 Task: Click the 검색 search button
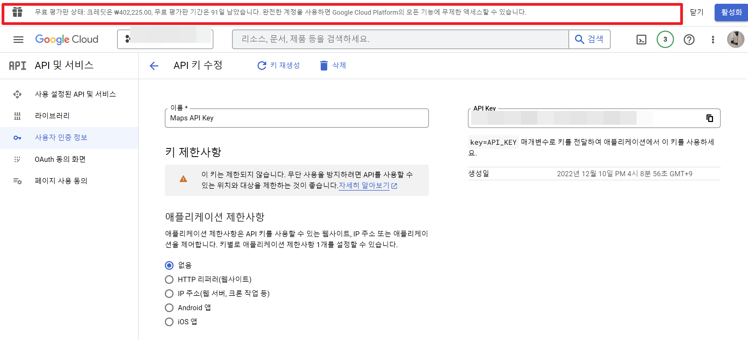coord(589,39)
